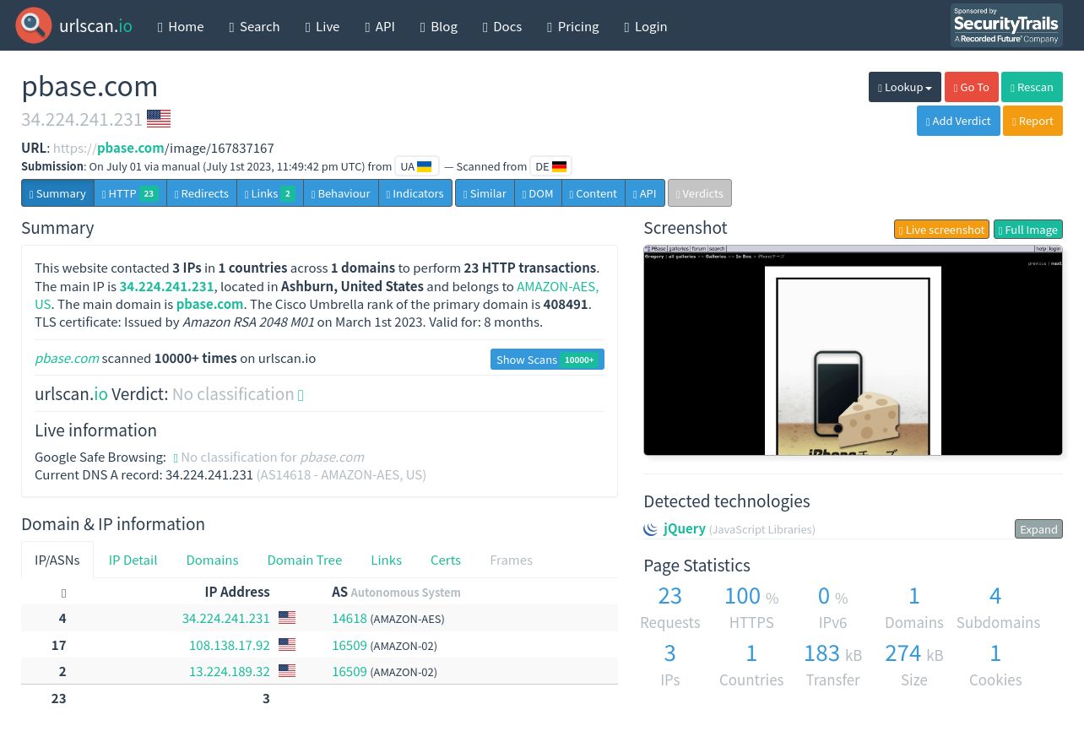The height and width of the screenshot is (731, 1084).
Task: Click the Germany flag next to DE
Action: [559, 166]
